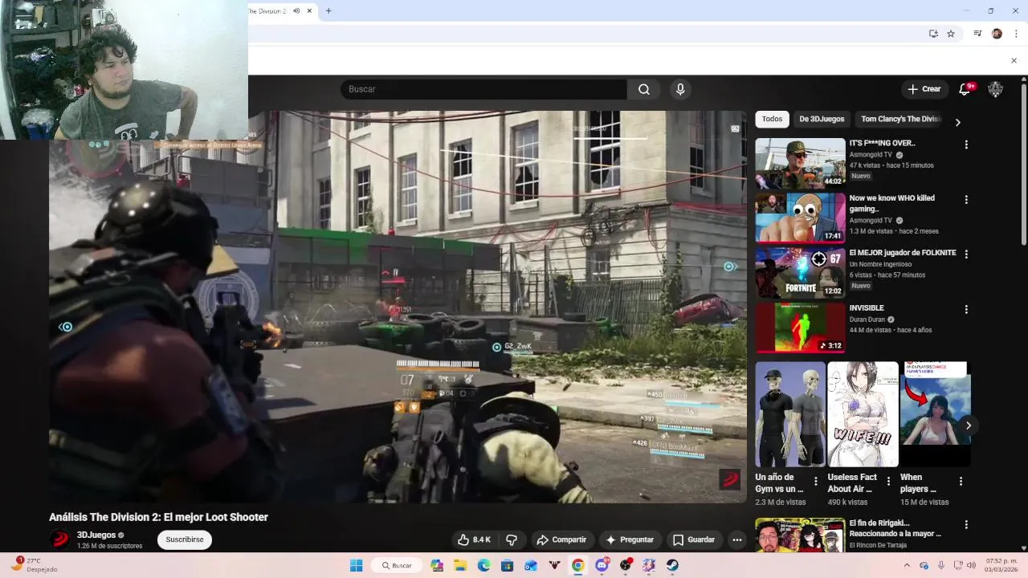Click the Windows taskbar Buscar search box

pos(398,565)
